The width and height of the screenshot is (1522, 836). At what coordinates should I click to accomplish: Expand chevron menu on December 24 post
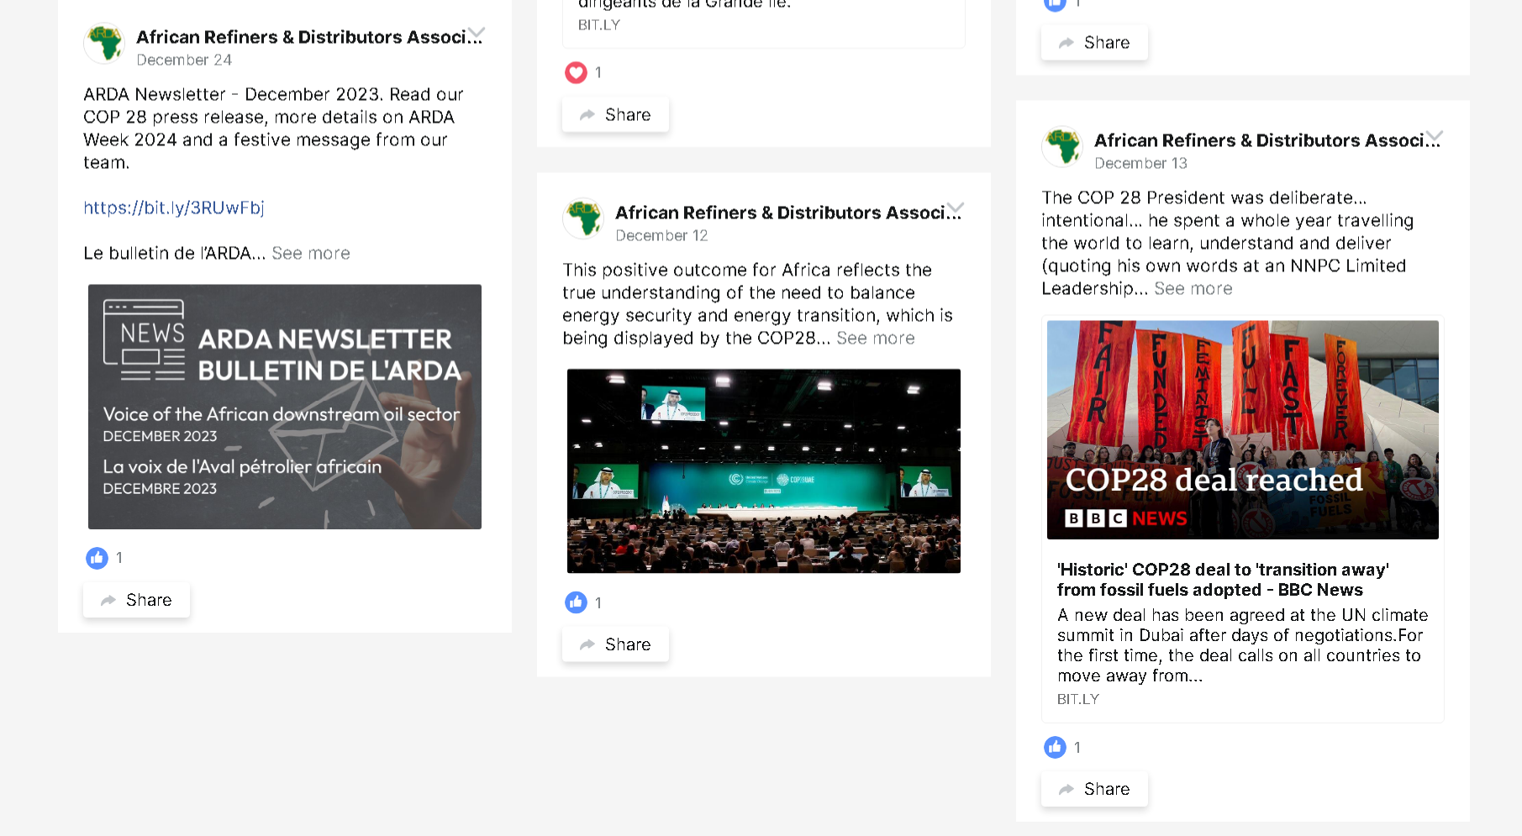click(x=477, y=34)
